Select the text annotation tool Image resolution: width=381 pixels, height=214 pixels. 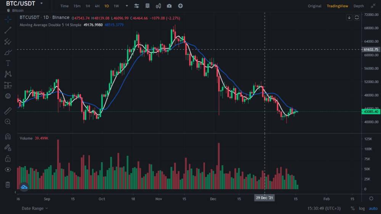pos(8,63)
